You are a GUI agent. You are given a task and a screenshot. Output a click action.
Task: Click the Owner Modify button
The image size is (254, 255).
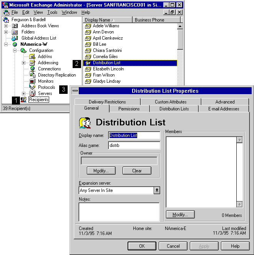click(x=101, y=171)
